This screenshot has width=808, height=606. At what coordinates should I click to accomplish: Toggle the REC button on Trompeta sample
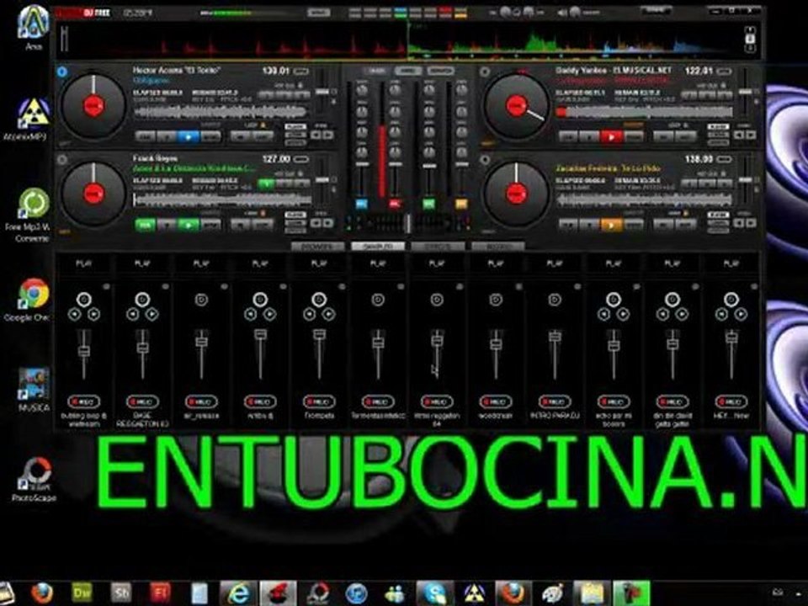tap(319, 401)
